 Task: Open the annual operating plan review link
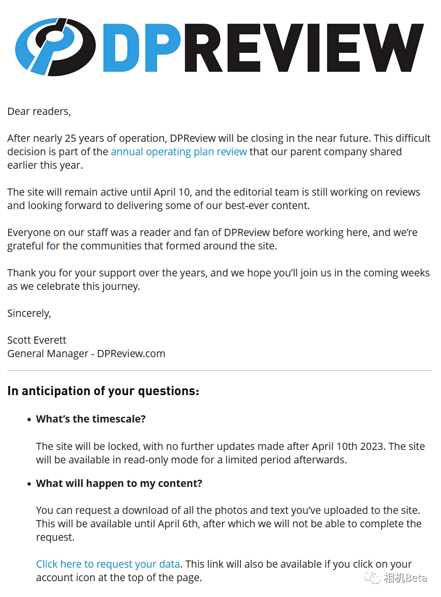pyautogui.click(x=179, y=151)
